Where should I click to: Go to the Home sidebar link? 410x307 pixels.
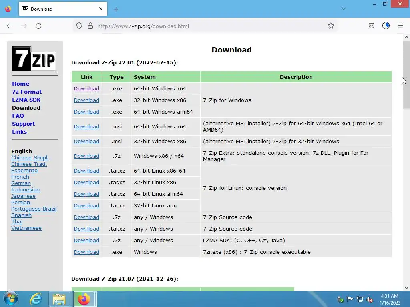click(21, 84)
